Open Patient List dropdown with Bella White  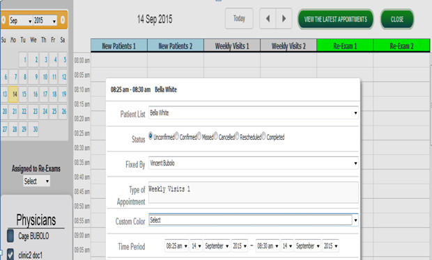pos(254,113)
